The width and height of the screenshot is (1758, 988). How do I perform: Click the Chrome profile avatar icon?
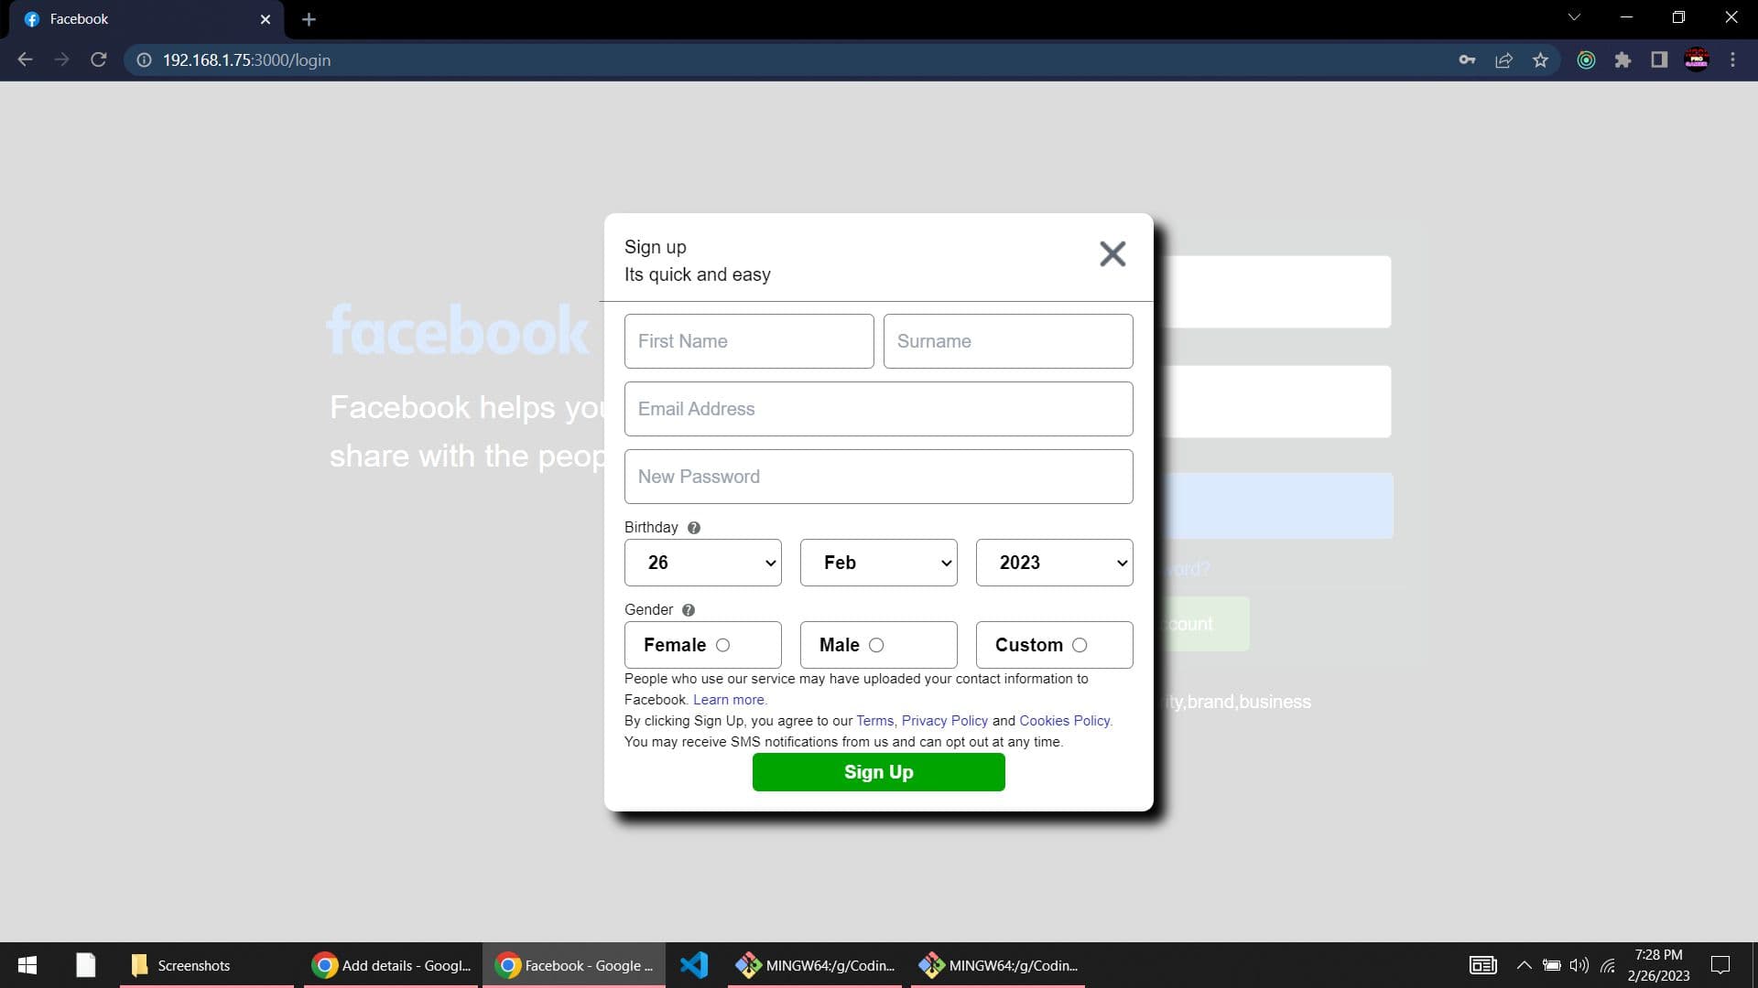[x=1697, y=59]
